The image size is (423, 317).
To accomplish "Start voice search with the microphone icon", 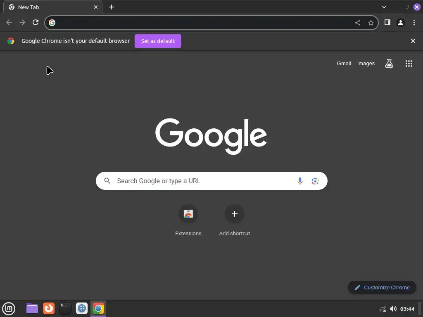I will pyautogui.click(x=300, y=181).
